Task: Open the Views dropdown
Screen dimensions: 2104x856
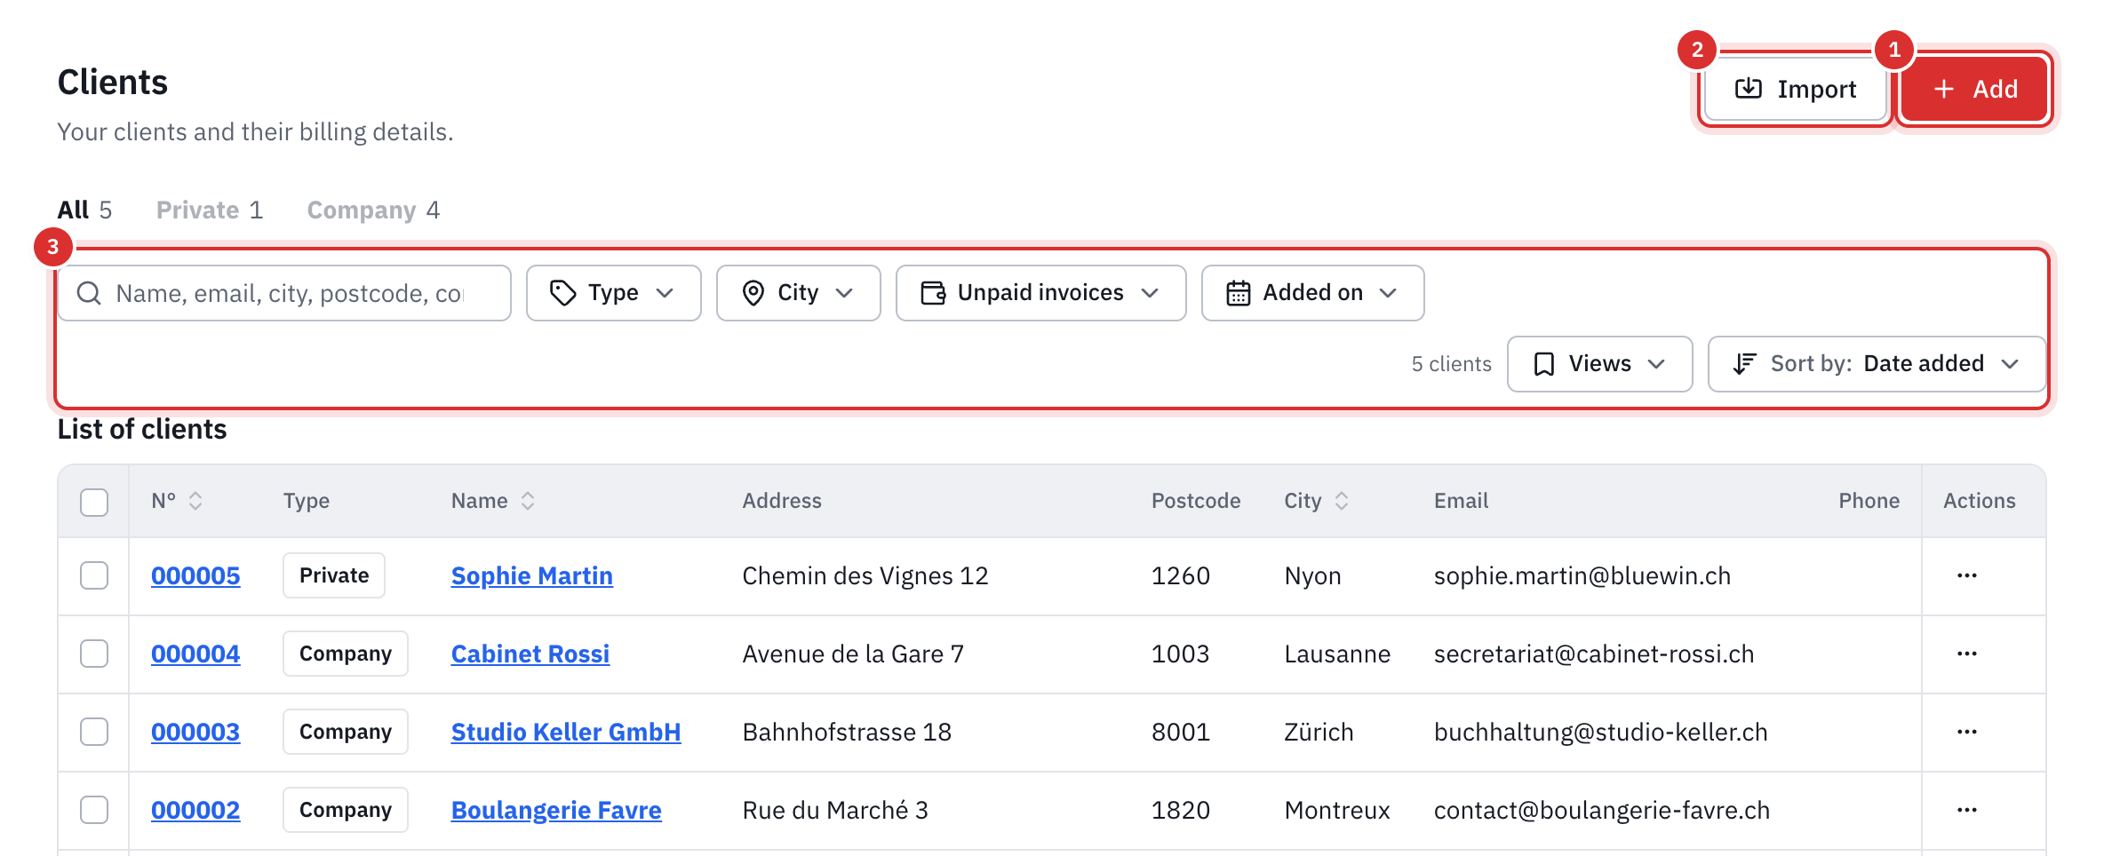Action: 1599,364
